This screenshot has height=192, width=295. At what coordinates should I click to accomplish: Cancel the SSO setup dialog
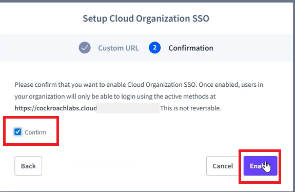tap(223, 166)
